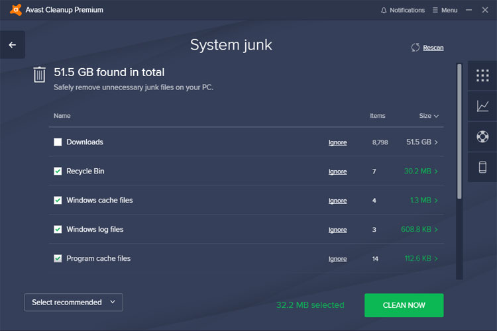
Task: Open the lifebuoy support sidebar icon
Action: click(x=482, y=136)
